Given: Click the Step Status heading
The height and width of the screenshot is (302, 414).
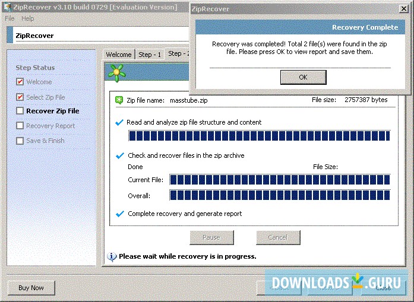Looking at the screenshot, I should [35, 68].
